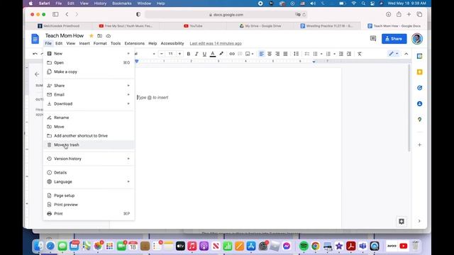Close the outline with back arrow
The height and width of the screenshot is (255, 454).
[37, 74]
